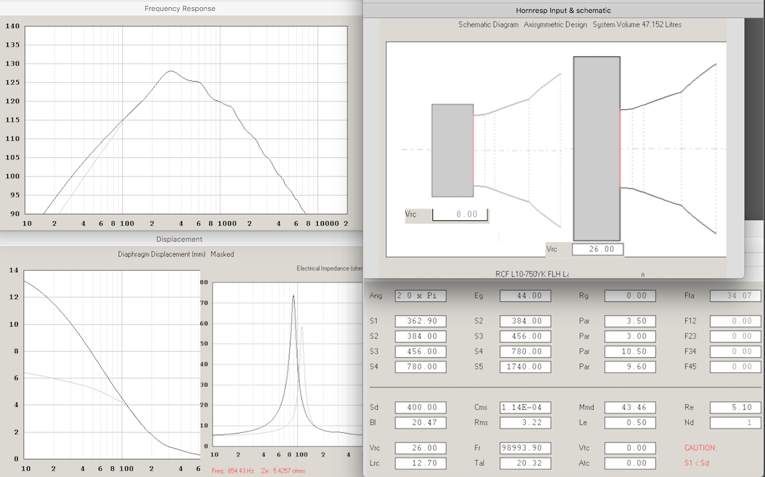Select the Par field showing 9.60
The height and width of the screenshot is (477, 765).
tap(630, 366)
